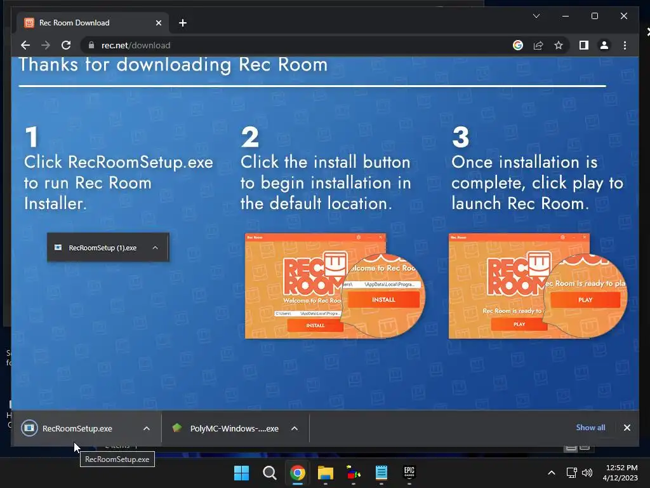Open the downloaded RecRoomSetup.exe file
Viewport: 650px width, 488px height.
point(77,428)
